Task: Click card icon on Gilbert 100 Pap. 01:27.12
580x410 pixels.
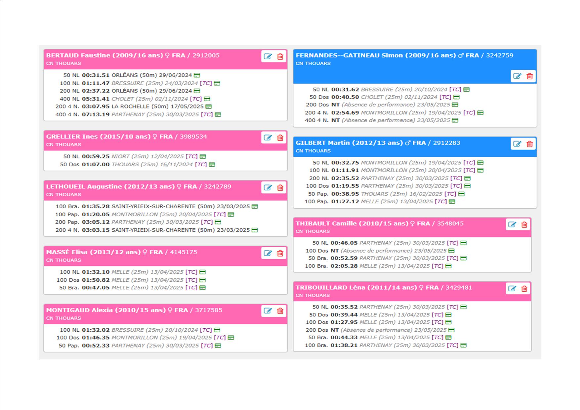Action: 452,201
